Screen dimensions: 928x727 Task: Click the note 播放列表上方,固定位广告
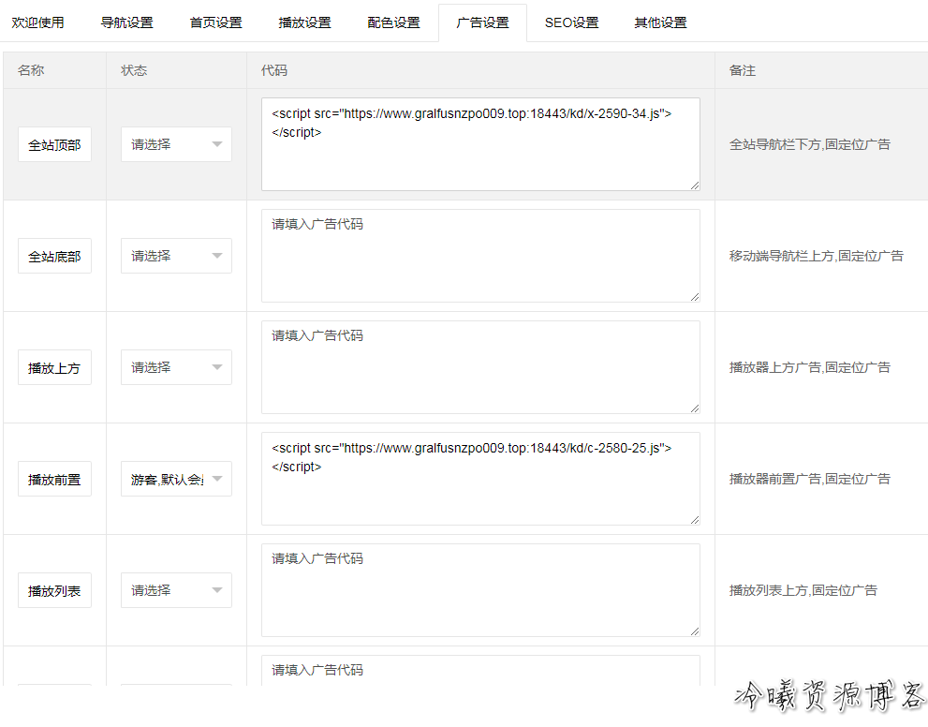click(803, 590)
